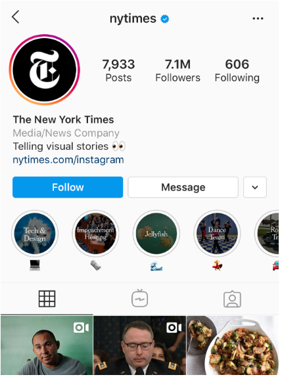Tap the back arrow icon
This screenshot has width=282, height=377.
[x=15, y=17]
